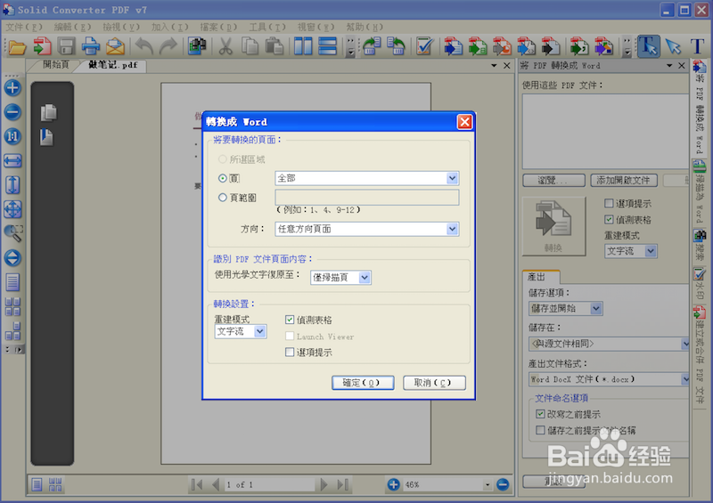Click the fit height icon in left sidebar
Viewport: 713px width, 503px height.
click(12, 184)
